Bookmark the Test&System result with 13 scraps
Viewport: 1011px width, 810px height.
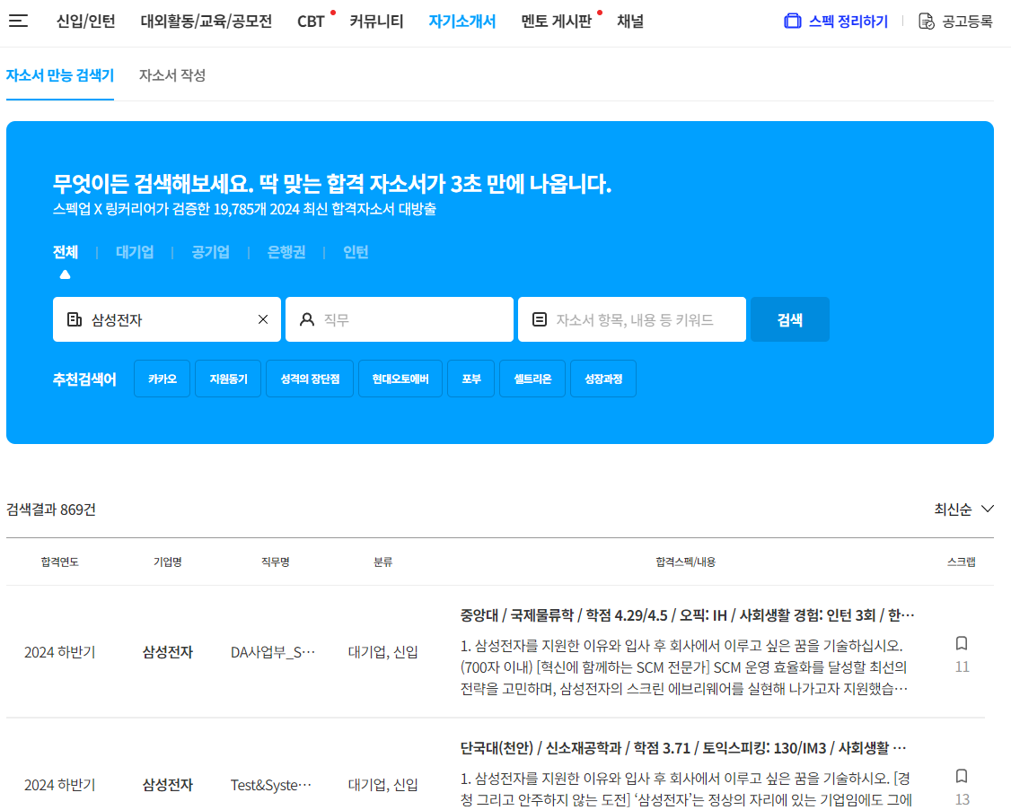coord(962,776)
